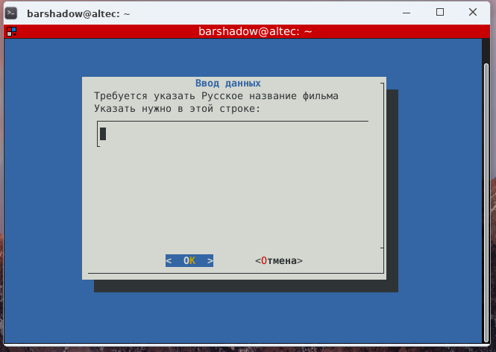This screenshot has height=352, width=496.
Task: Click the terminal app icon in window title
Action: 11,13
